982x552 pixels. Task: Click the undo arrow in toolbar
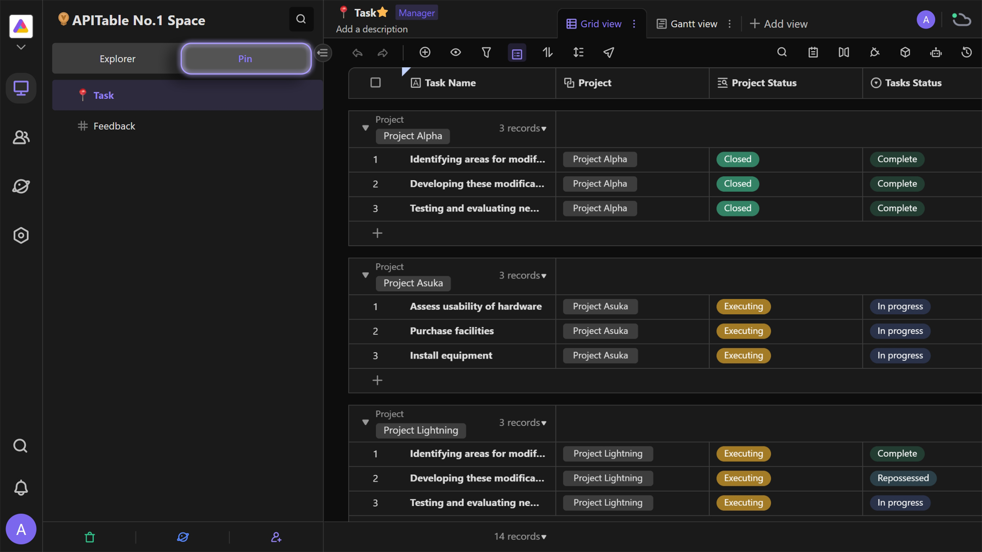point(357,53)
